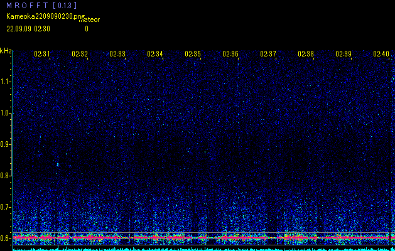The image size is (395, 251).
Task: Select the 1.0 kHz frequency label
Action: pyautogui.click(x=6, y=113)
